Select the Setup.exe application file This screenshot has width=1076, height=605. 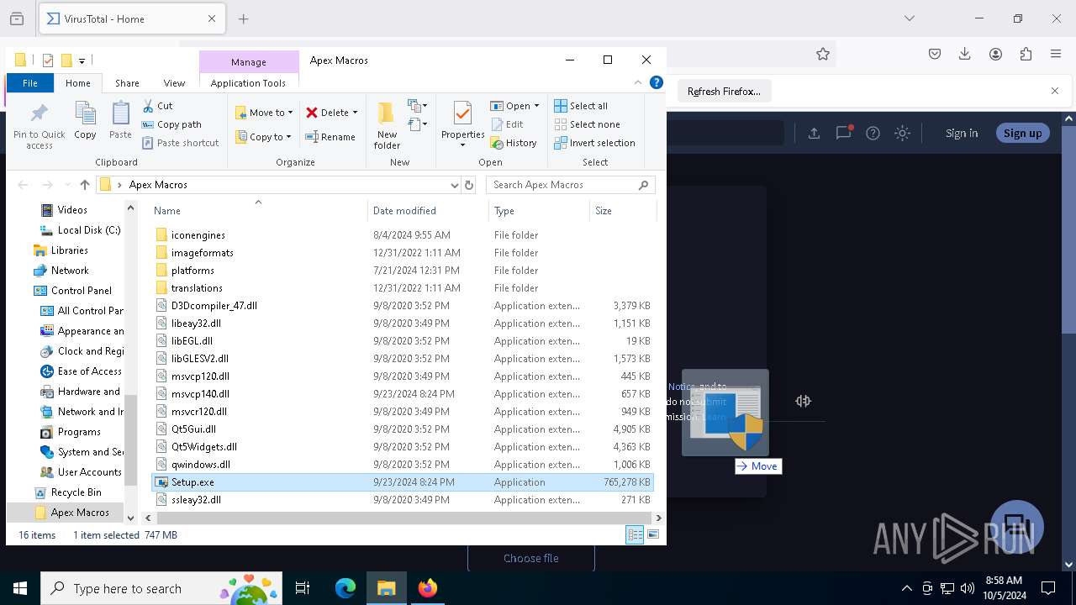[403, 482]
